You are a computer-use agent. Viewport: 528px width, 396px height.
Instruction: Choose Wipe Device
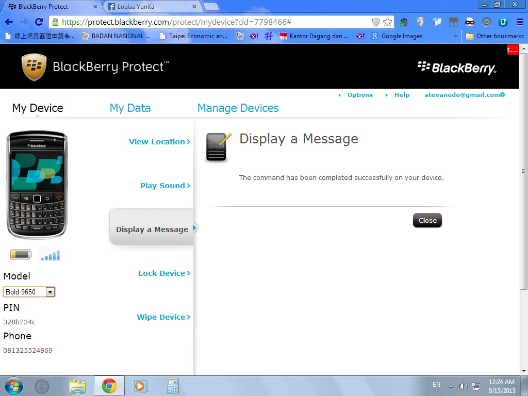[163, 317]
